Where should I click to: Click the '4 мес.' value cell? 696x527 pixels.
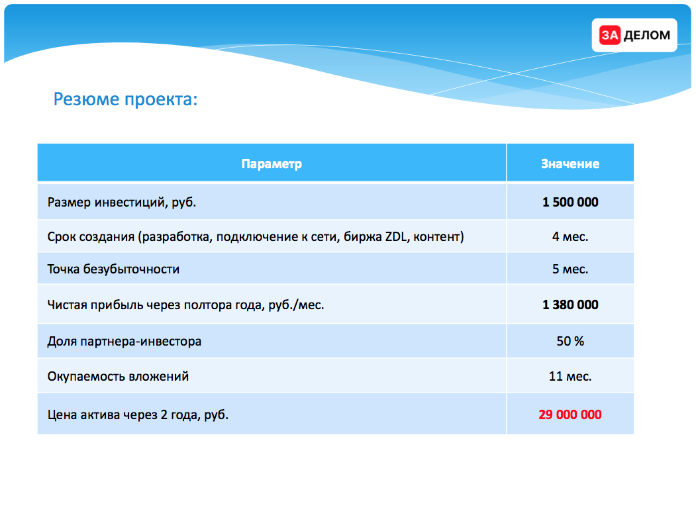(570, 236)
